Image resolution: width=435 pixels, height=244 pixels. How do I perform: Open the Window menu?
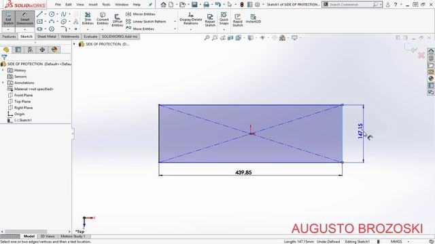pyautogui.click(x=122, y=5)
